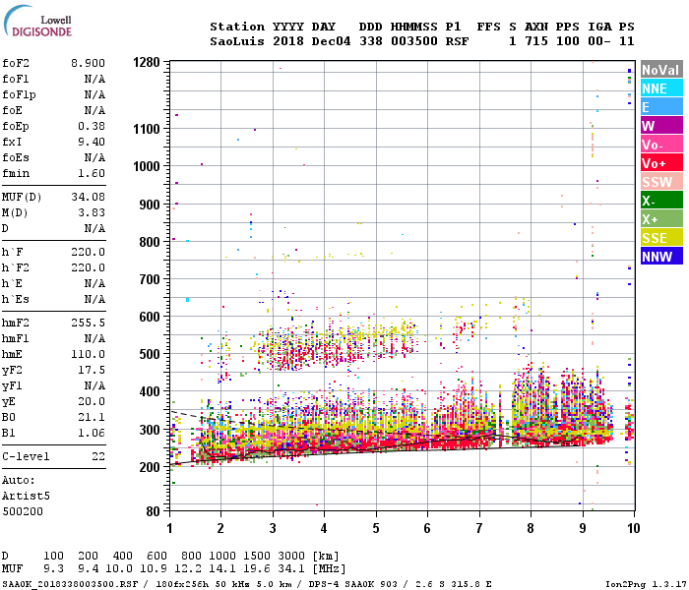The image size is (689, 590).
Task: Click the 1280 km axis label
Action: (147, 62)
